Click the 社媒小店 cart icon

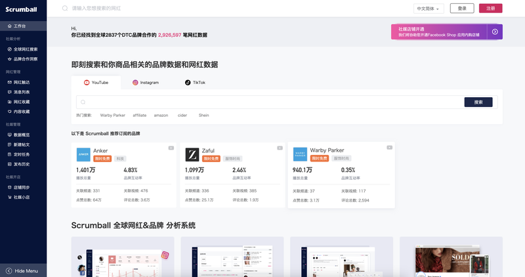[x=9, y=198]
